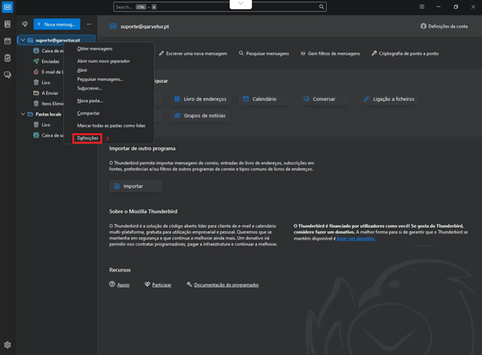Open Documentação do programador link
Screen dimensions: 482x355
point(226,285)
